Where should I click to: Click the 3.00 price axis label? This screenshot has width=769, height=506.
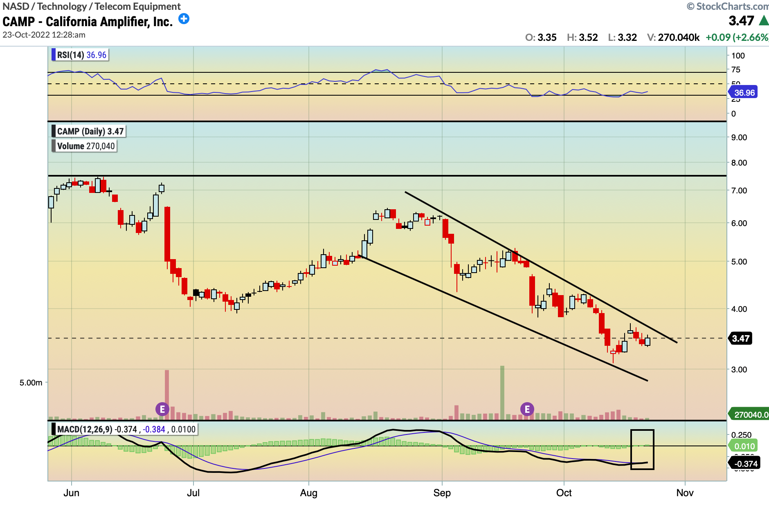[x=739, y=369]
